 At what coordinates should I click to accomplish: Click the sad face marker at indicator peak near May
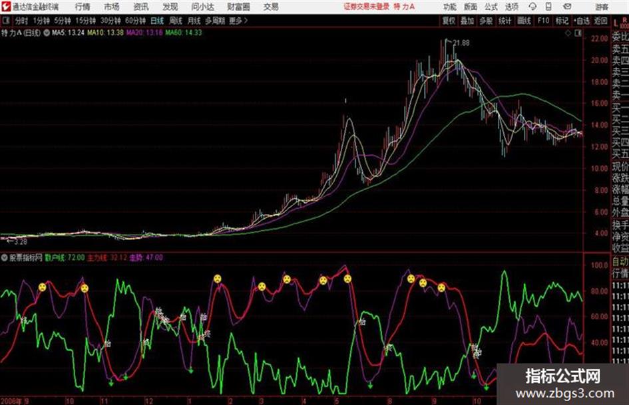(x=347, y=279)
